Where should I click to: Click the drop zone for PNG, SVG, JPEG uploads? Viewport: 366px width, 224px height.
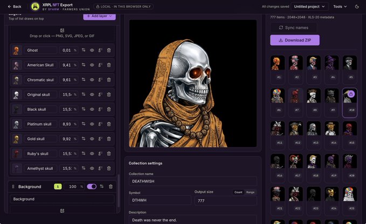click(62, 33)
